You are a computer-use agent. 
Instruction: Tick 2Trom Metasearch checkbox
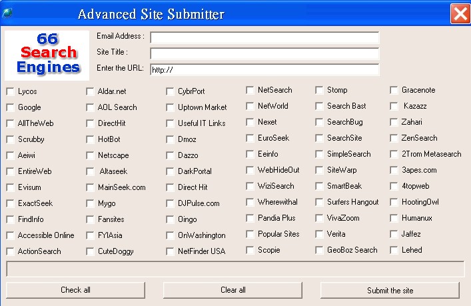click(x=394, y=154)
